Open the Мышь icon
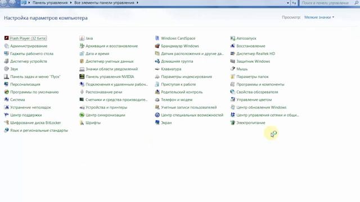The width and height of the screenshot is (360, 202). (x=232, y=69)
